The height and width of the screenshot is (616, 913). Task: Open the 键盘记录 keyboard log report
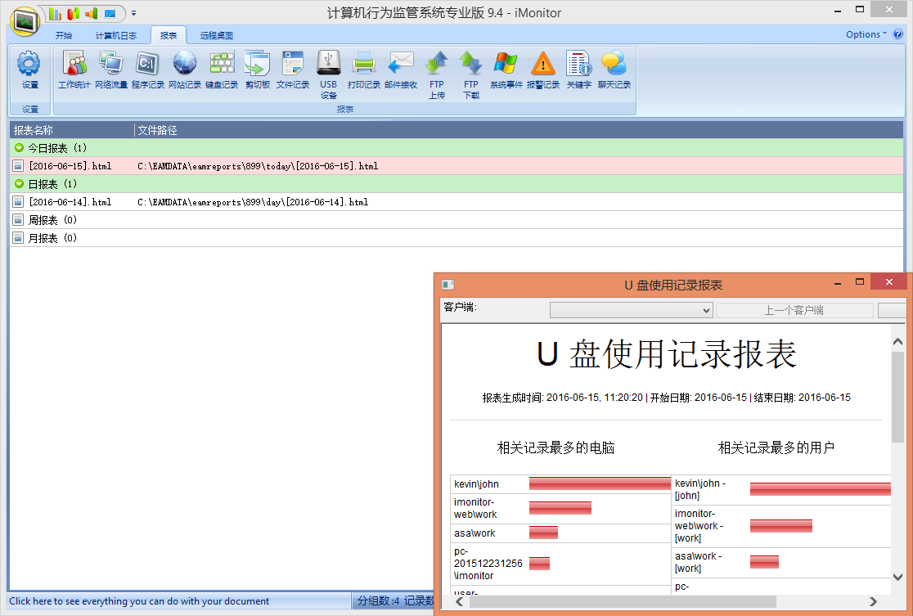(x=222, y=70)
